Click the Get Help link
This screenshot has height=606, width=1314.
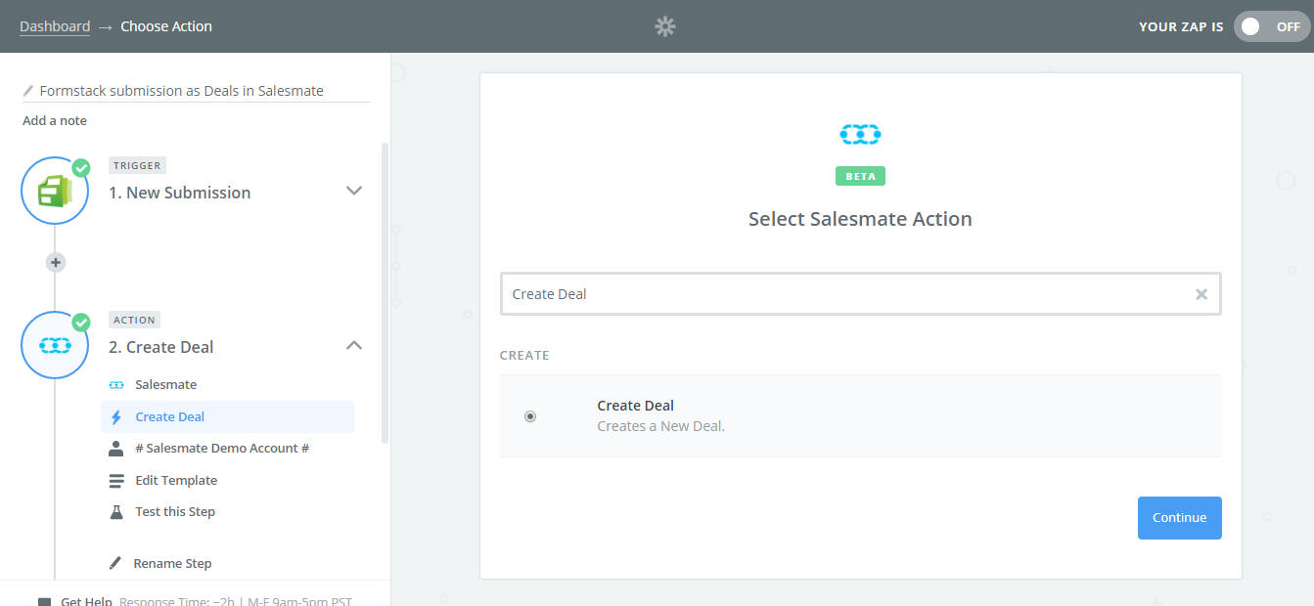click(86, 601)
